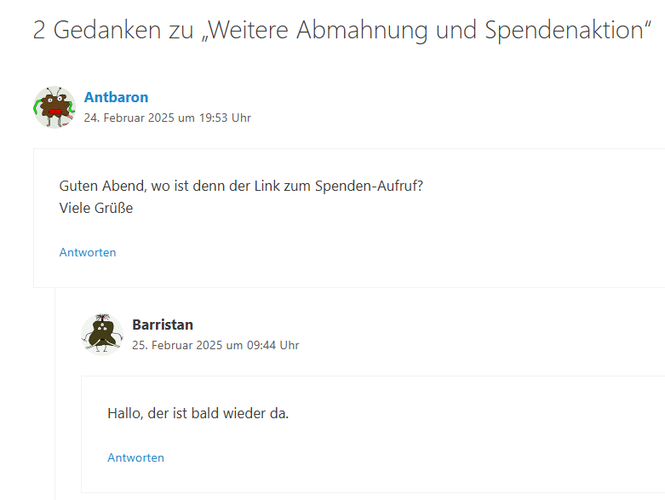Click the word "Link" in Antbaron's comment

(258, 186)
